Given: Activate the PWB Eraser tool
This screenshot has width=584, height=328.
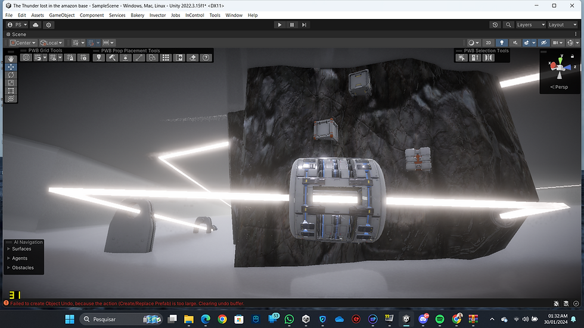Looking at the screenshot, I should click(192, 58).
